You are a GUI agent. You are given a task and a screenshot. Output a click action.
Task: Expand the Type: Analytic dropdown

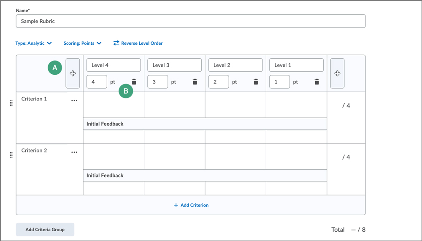(x=33, y=43)
